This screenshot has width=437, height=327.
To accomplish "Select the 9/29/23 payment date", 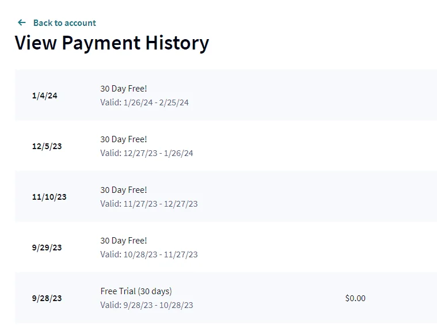I will [47, 248].
